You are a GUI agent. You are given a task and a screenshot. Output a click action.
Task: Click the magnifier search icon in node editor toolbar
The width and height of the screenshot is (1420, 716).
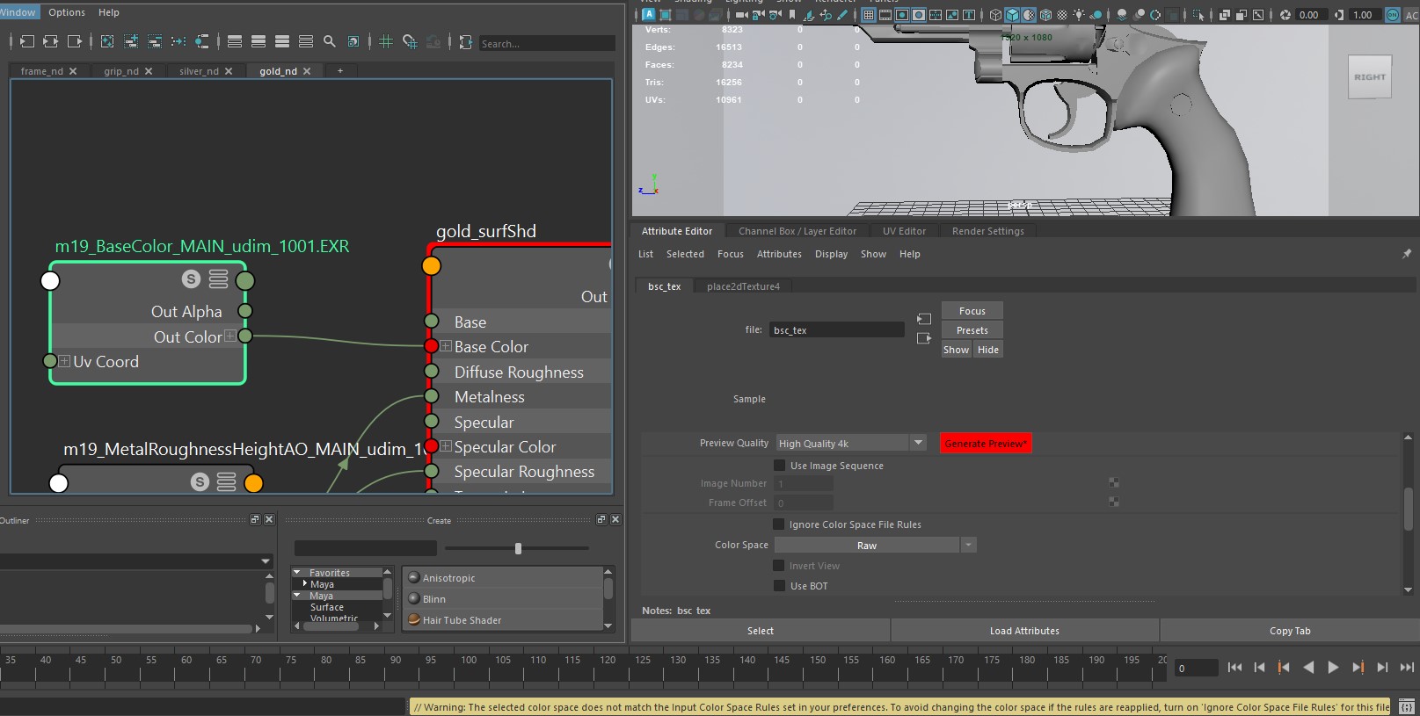click(x=329, y=41)
